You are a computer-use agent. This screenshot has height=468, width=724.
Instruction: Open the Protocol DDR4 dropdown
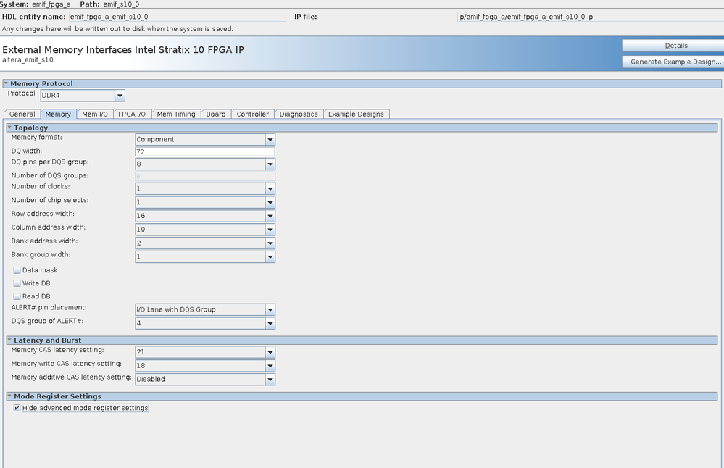click(120, 96)
